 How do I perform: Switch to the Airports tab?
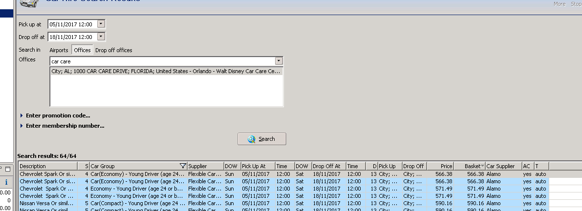(x=59, y=50)
